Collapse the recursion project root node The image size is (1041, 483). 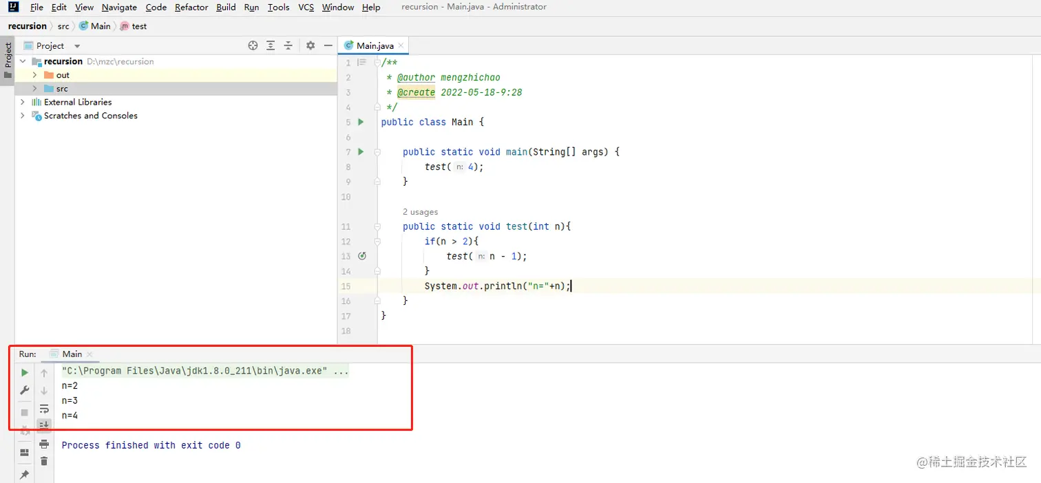[x=23, y=61]
